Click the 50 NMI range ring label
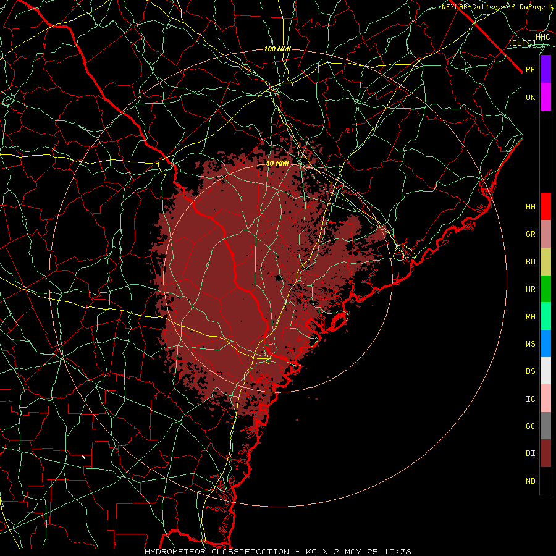The image size is (556, 556). (277, 163)
